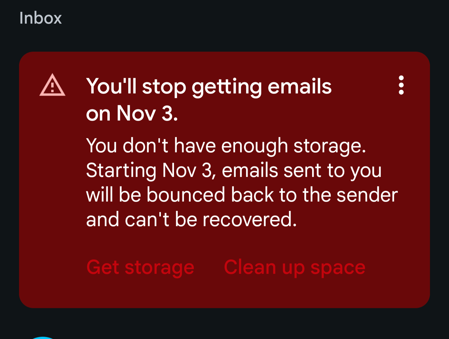Tap "will be bounced back to the sender"

click(x=242, y=195)
